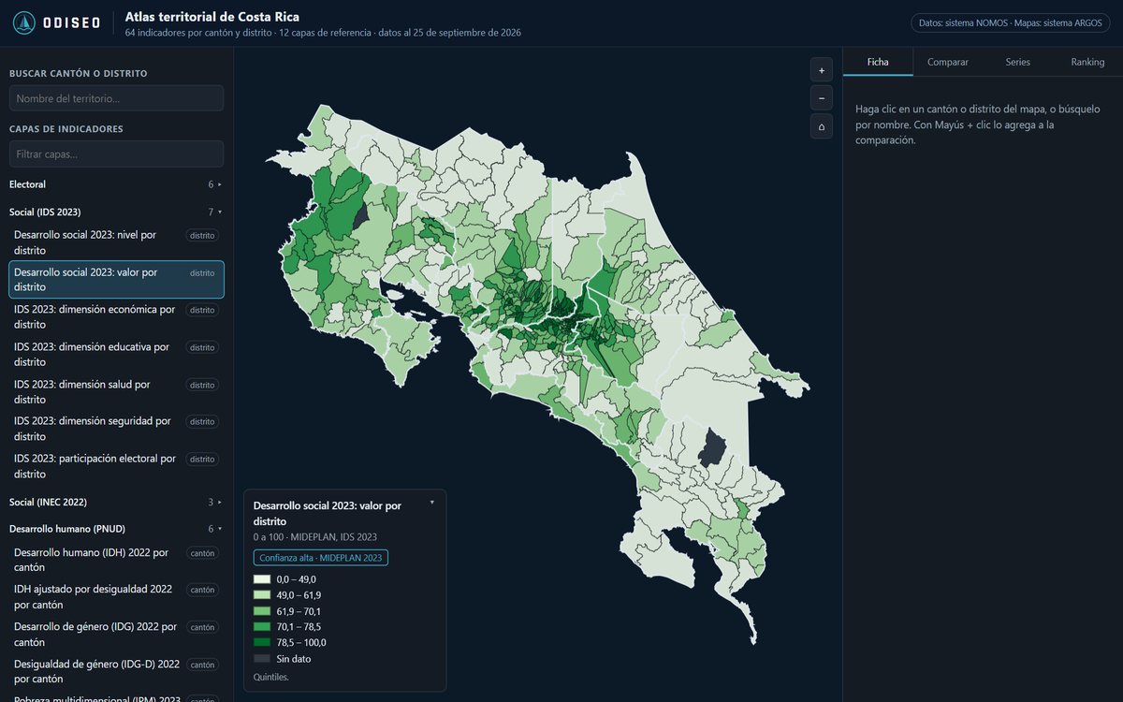
Task: Reset map to home view
Action: point(821,126)
